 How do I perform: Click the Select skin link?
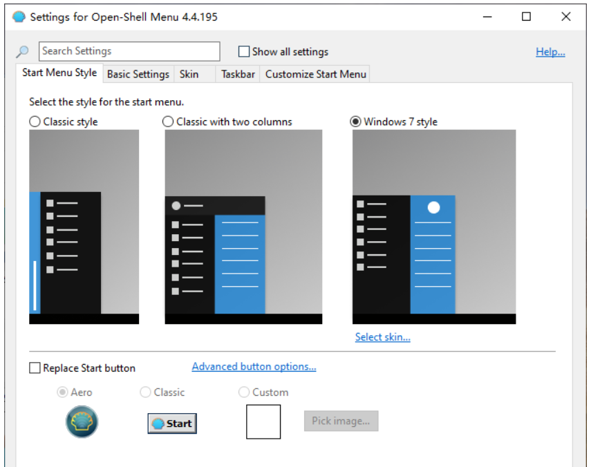[382, 337]
